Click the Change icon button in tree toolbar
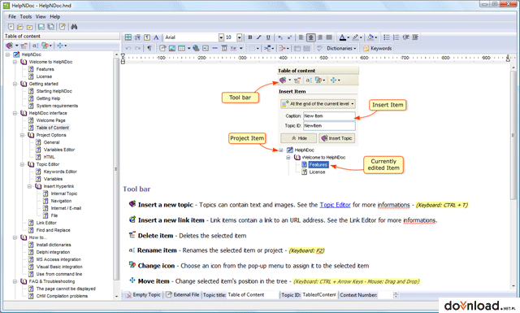Screen dimensions: 520x313 [x=45, y=46]
